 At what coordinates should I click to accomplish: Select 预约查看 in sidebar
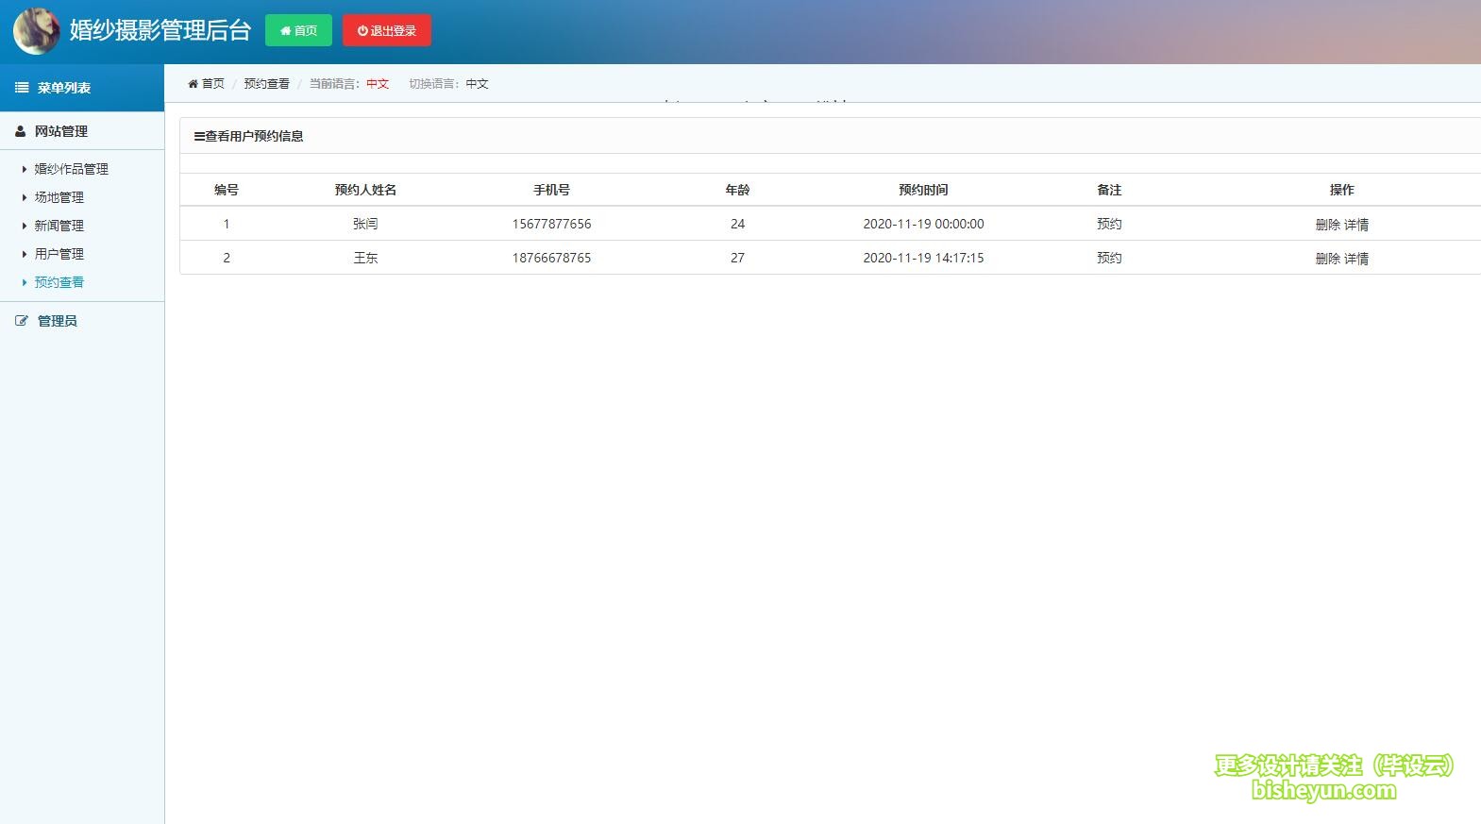[59, 282]
